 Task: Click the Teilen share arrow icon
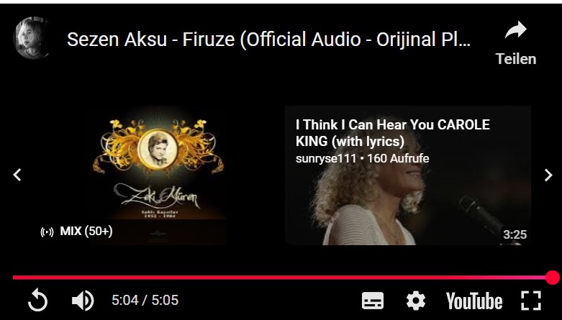516,30
